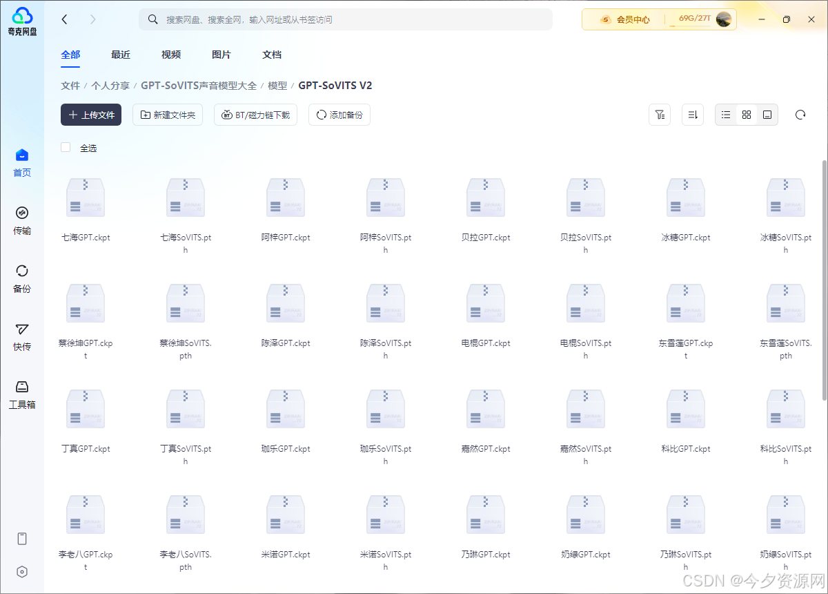Click the 69G/27T storage usage indicator

point(694,19)
